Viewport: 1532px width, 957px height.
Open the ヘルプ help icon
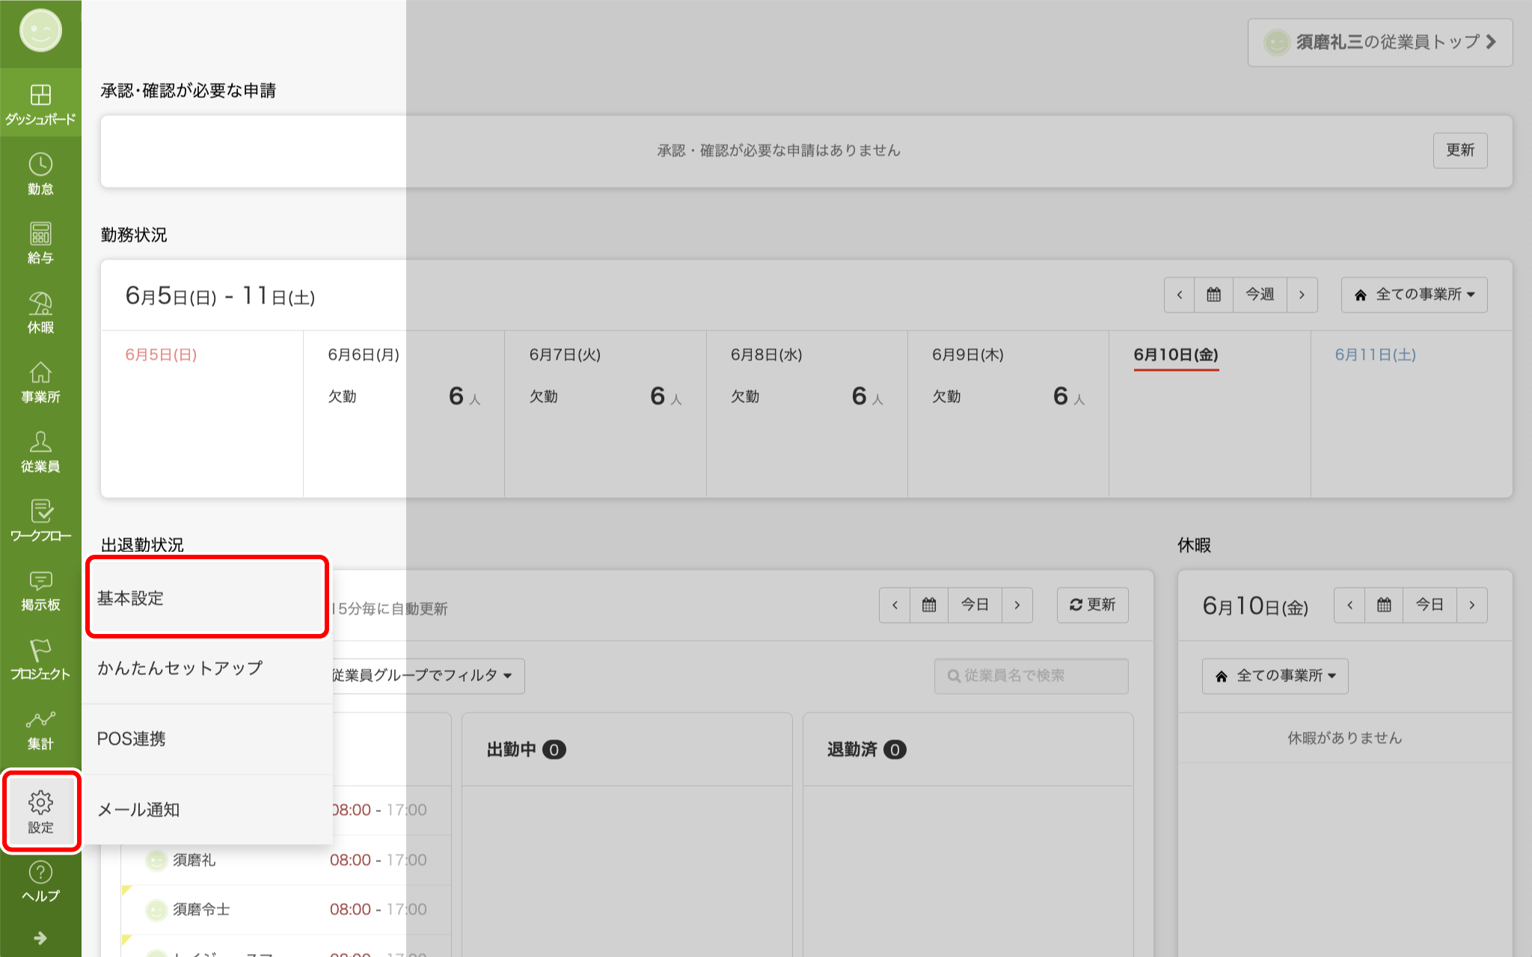coord(40,882)
